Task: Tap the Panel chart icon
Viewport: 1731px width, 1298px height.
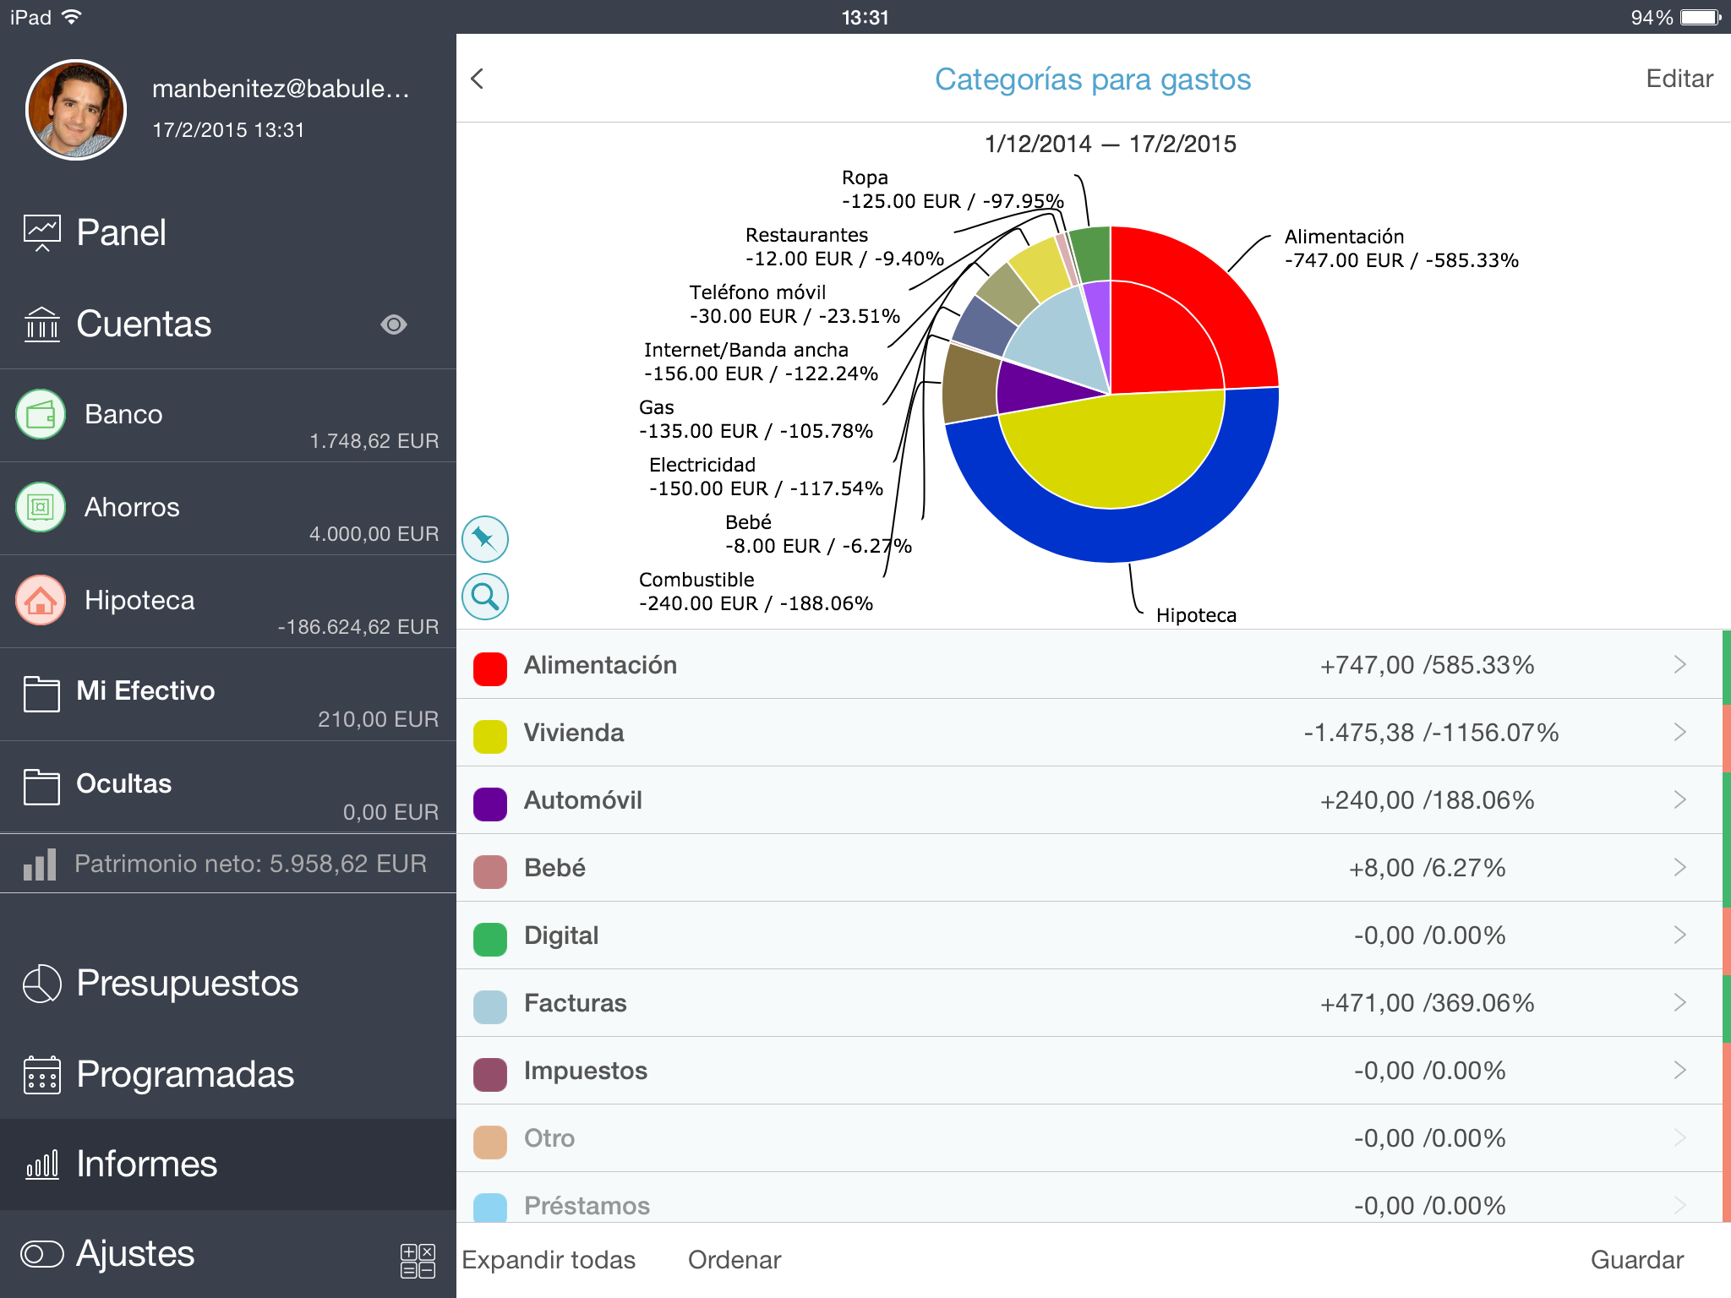Action: (x=42, y=233)
